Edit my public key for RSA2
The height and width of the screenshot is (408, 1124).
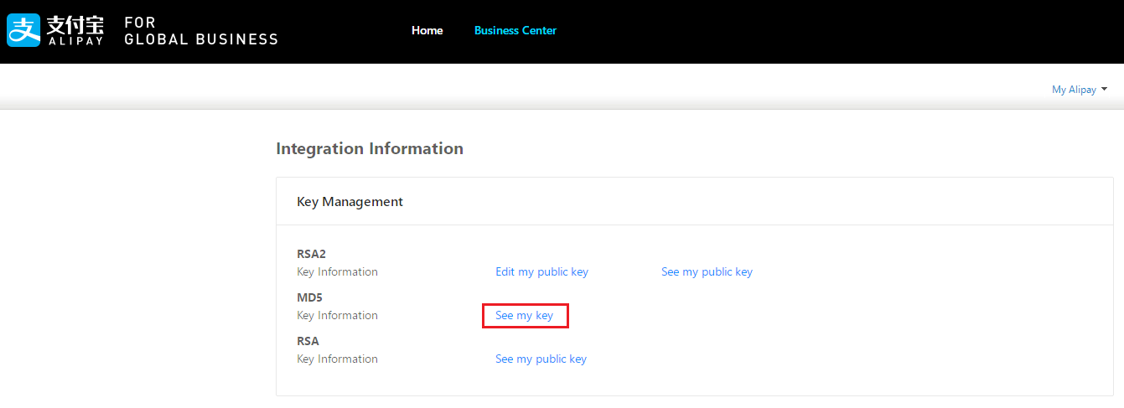point(541,271)
